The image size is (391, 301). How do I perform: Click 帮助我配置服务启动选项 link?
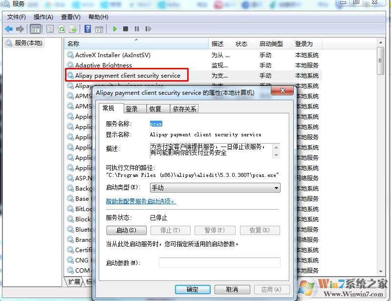coord(141,201)
